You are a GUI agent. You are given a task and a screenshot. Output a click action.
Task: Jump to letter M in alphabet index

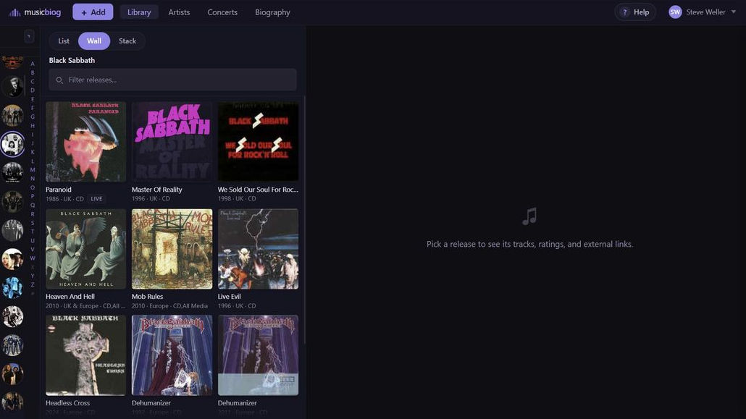pos(33,170)
